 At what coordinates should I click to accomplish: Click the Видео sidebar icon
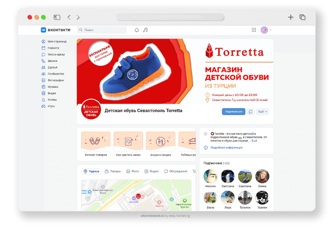pos(44,93)
